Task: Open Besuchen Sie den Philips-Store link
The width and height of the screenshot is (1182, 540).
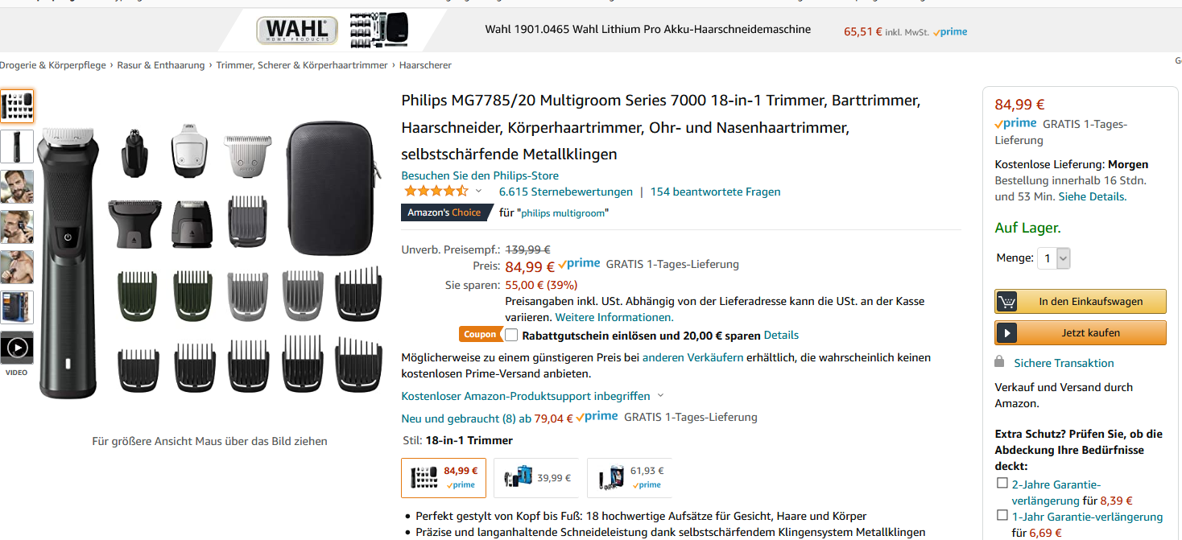Action: coord(480,175)
